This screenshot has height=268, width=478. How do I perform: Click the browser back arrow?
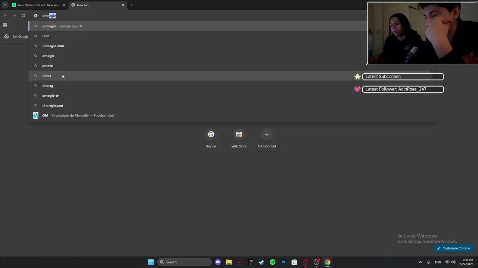coord(5,16)
